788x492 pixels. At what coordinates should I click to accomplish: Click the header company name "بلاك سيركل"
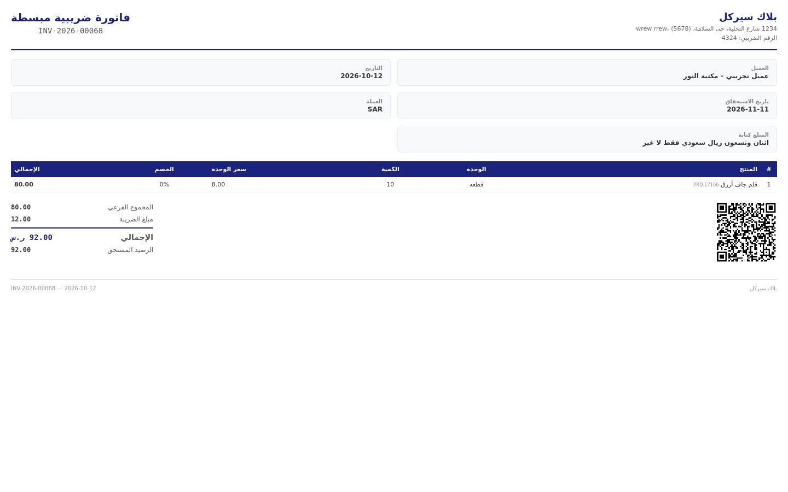click(x=748, y=17)
